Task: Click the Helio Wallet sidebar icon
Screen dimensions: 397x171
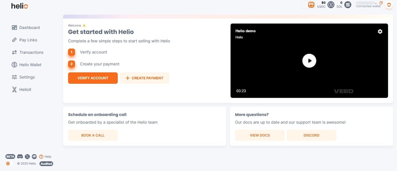Action: tap(15, 65)
